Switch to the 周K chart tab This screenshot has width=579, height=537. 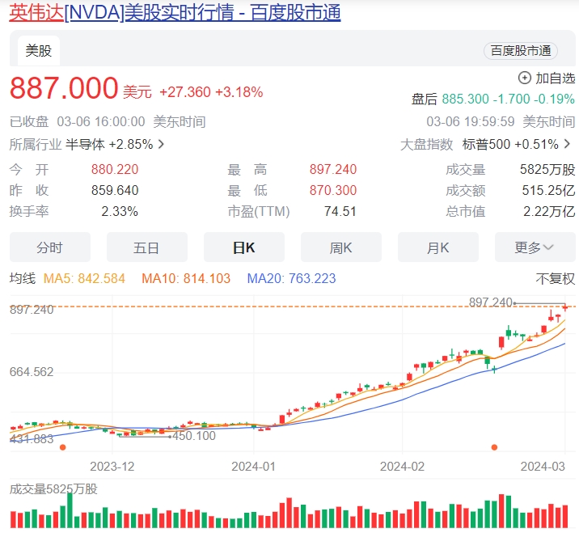[341, 247]
